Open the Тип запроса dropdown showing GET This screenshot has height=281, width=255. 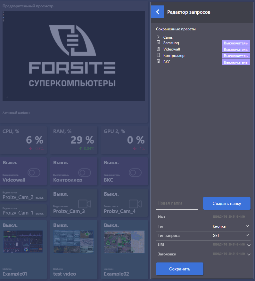point(231,236)
